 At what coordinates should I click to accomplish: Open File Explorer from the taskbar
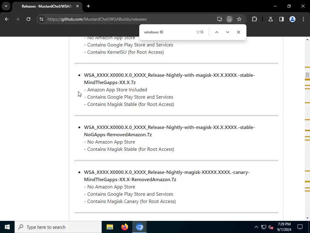pos(110,227)
